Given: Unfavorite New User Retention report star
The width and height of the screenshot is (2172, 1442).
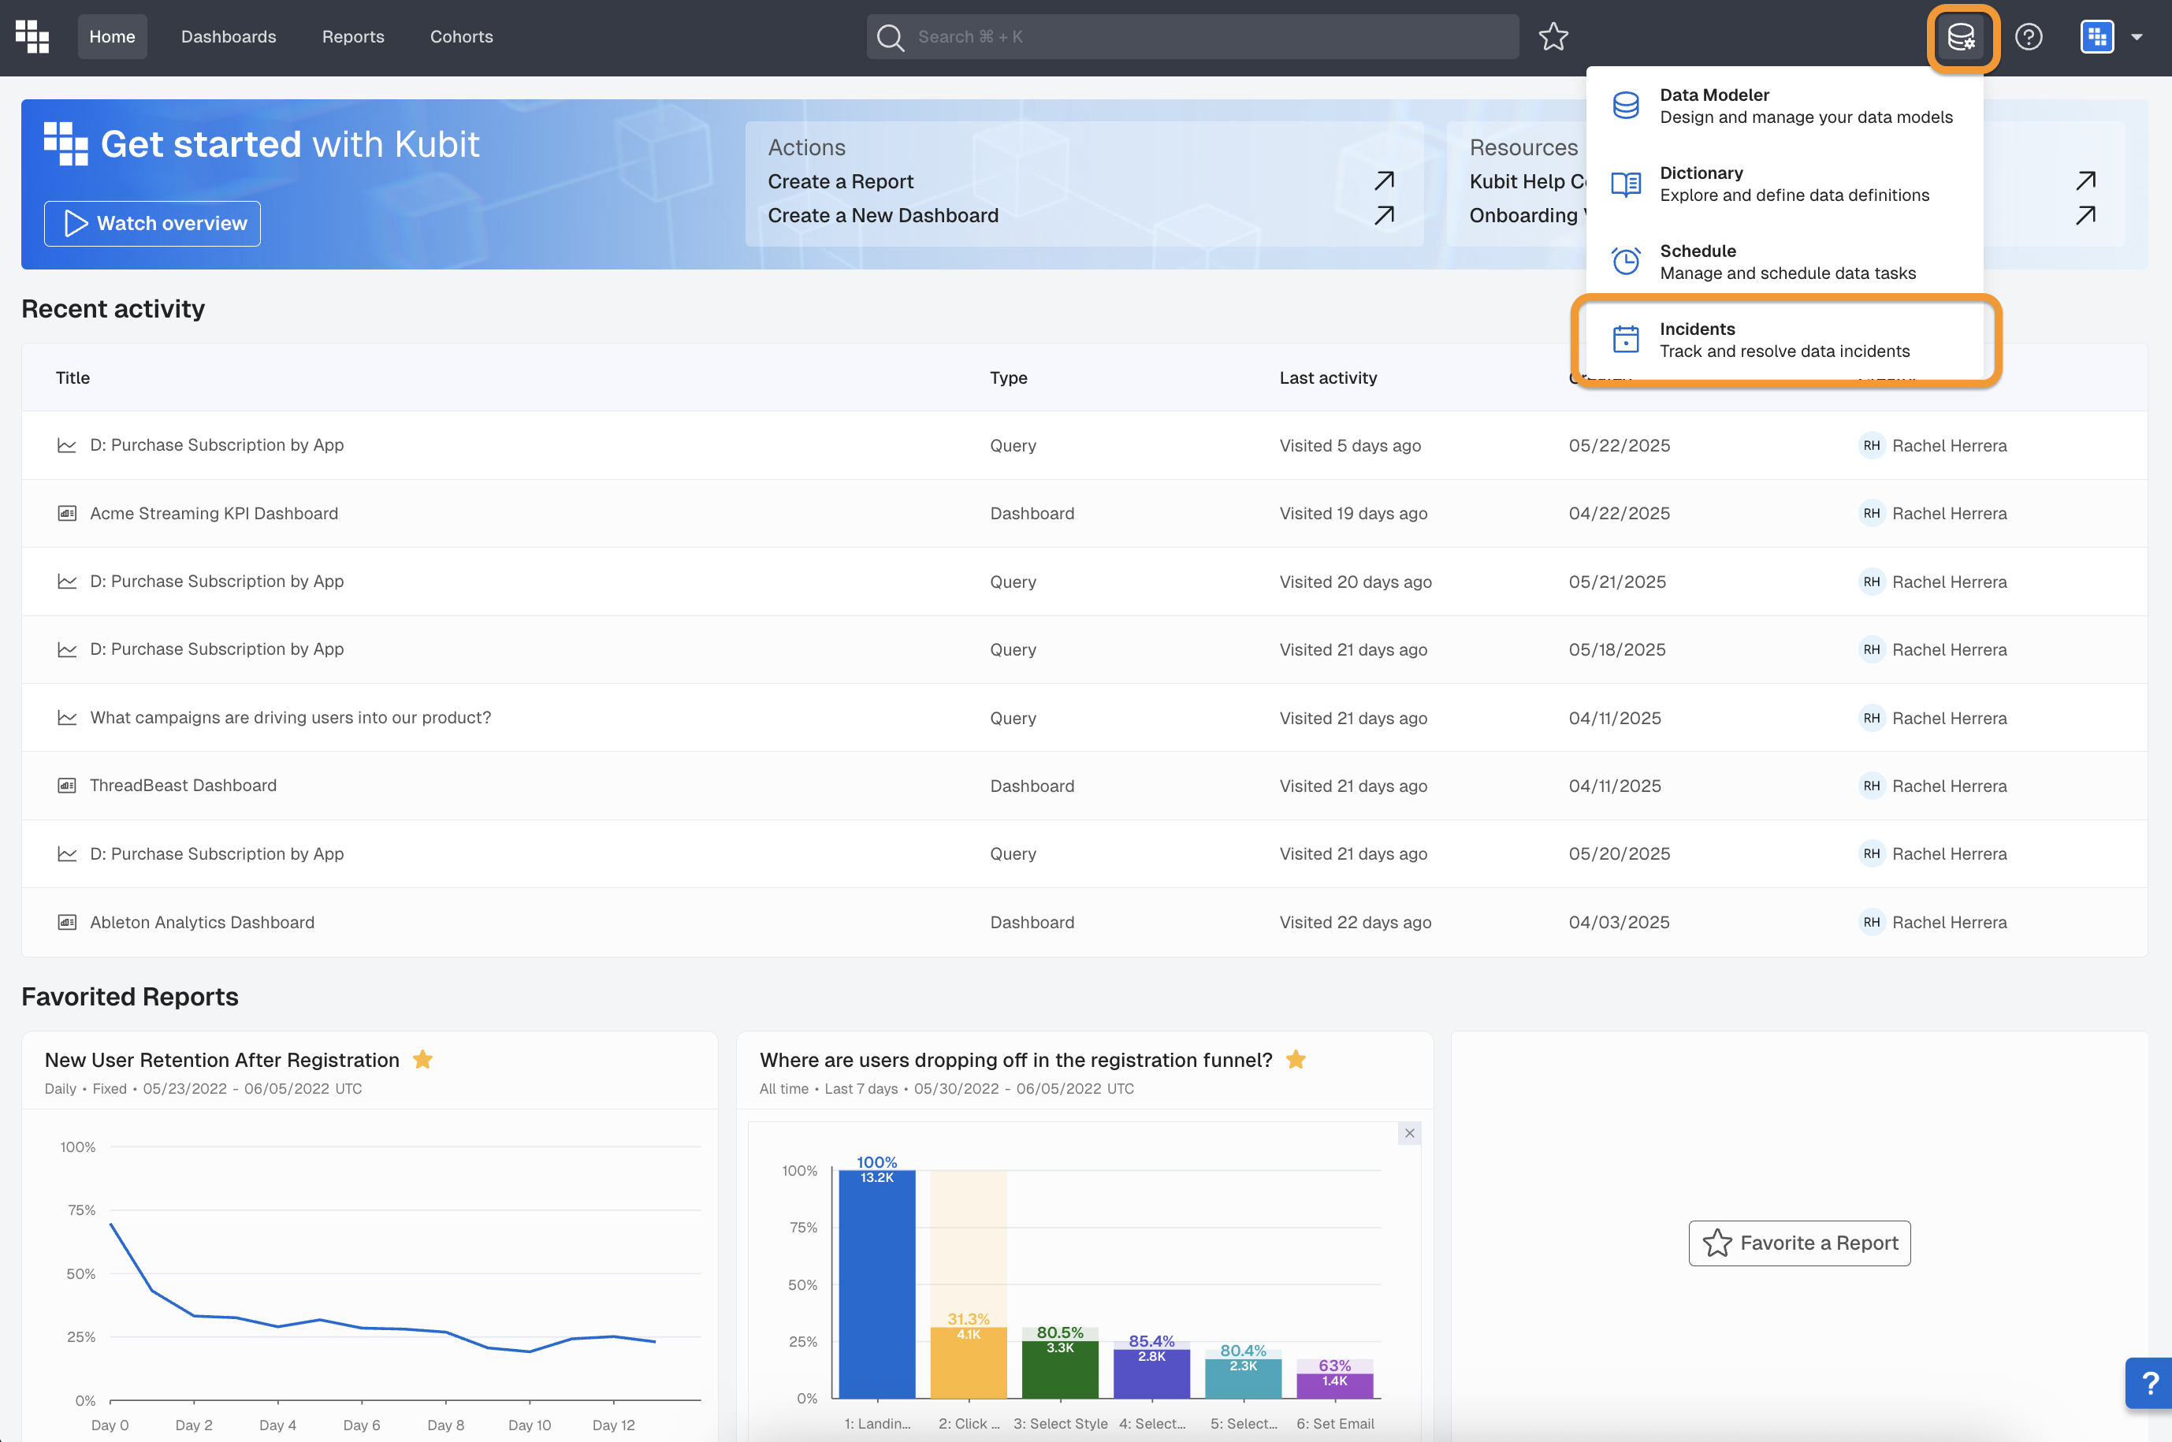Looking at the screenshot, I should coord(423,1059).
